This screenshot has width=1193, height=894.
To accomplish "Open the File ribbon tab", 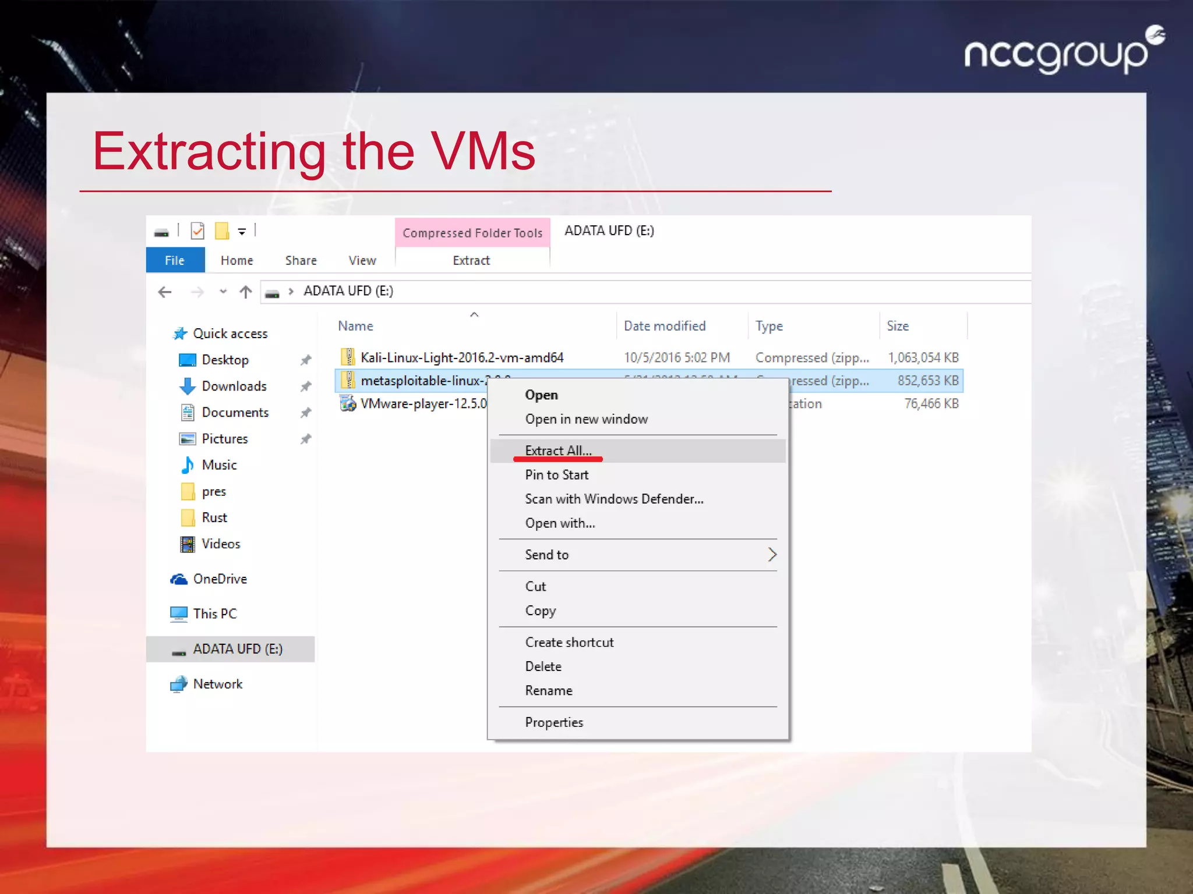I will pyautogui.click(x=175, y=260).
